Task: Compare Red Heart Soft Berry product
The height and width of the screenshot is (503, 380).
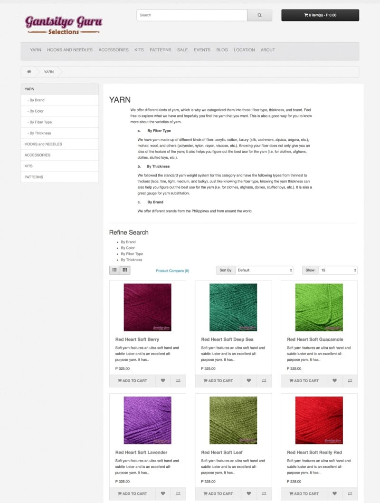Action: [x=178, y=381]
